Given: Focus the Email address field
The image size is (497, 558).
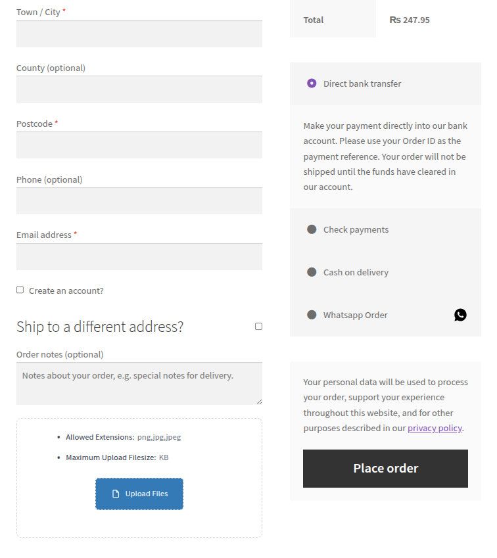Looking at the screenshot, I should [x=139, y=256].
